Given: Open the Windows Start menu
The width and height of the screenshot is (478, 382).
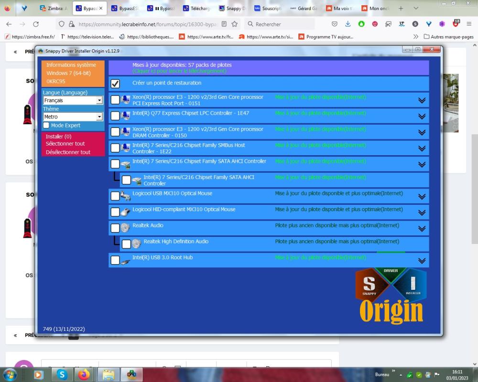Looking at the screenshot, I should [x=10, y=375].
